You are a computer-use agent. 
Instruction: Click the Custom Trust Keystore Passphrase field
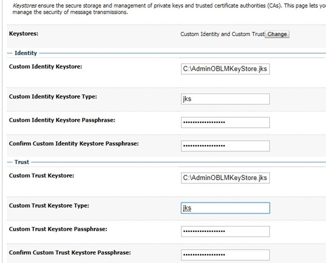point(225,231)
